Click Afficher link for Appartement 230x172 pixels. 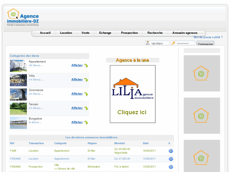pyautogui.click(x=77, y=65)
